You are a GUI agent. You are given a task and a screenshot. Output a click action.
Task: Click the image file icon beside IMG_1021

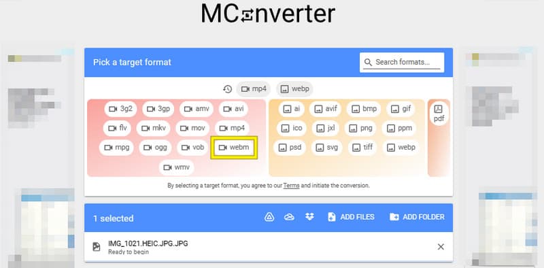coord(97,247)
